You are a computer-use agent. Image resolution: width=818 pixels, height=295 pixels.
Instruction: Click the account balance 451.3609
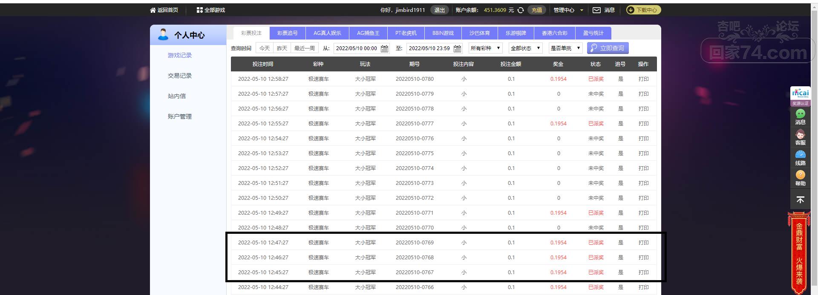(x=495, y=10)
